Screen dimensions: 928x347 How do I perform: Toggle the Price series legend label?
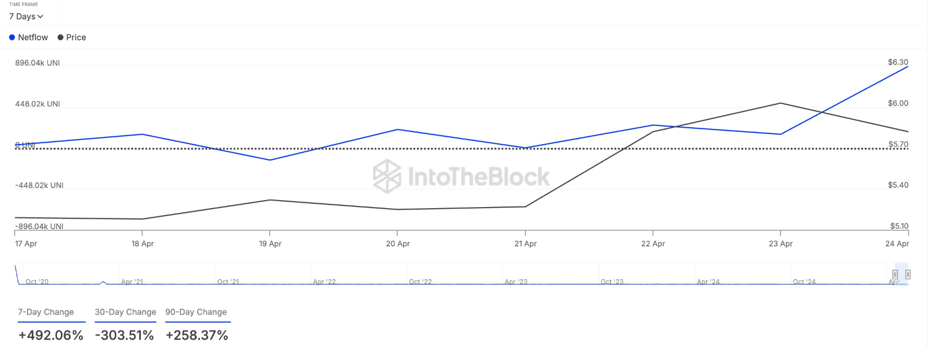[76, 38]
